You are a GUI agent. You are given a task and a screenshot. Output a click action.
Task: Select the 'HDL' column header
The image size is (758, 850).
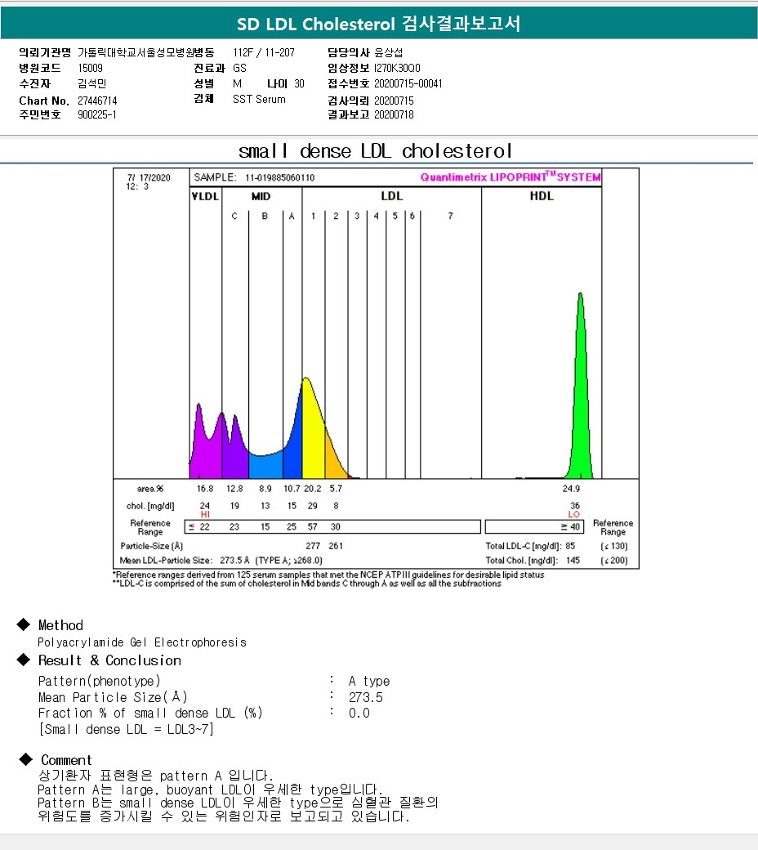pos(542,195)
